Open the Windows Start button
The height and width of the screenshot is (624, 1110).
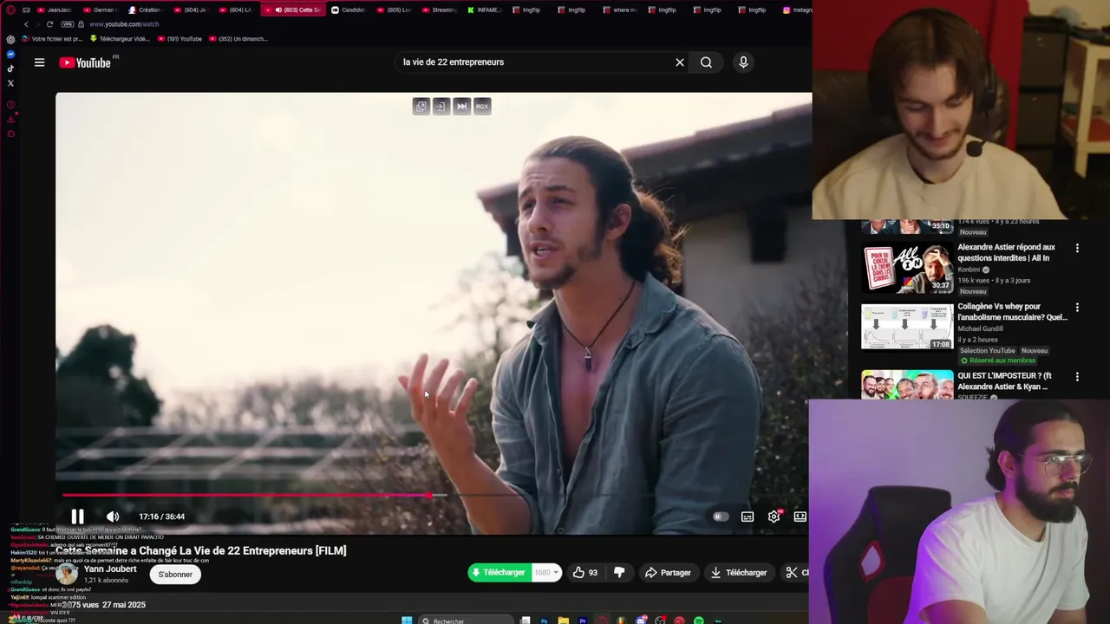click(407, 621)
